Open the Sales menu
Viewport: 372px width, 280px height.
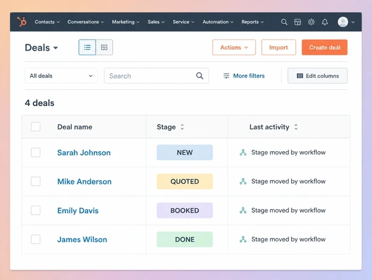coord(156,22)
